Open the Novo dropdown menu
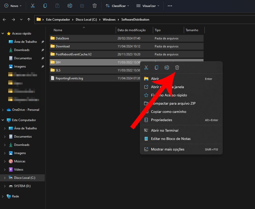 tap(13, 6)
